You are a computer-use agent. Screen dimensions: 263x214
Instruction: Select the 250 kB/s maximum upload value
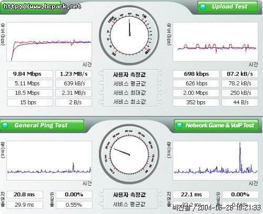click(240, 93)
